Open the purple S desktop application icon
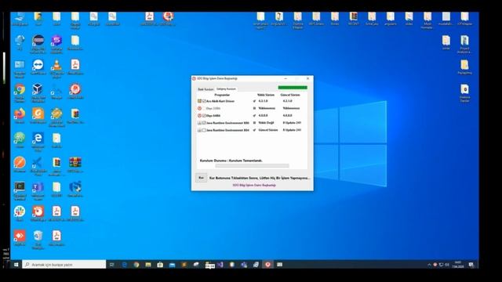 56,41
